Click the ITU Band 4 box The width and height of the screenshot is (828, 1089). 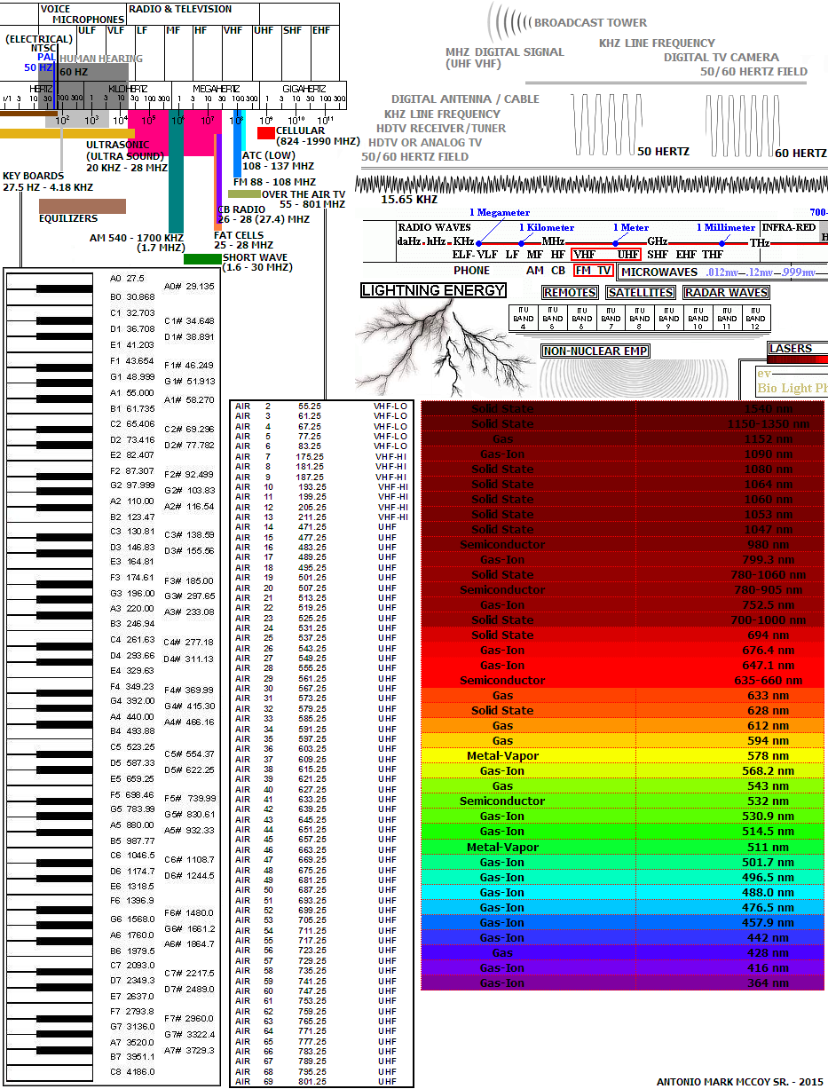tap(524, 318)
